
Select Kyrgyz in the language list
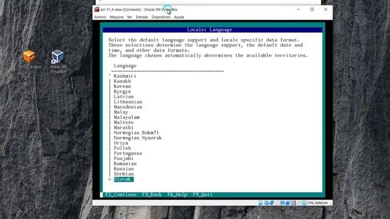[122, 92]
